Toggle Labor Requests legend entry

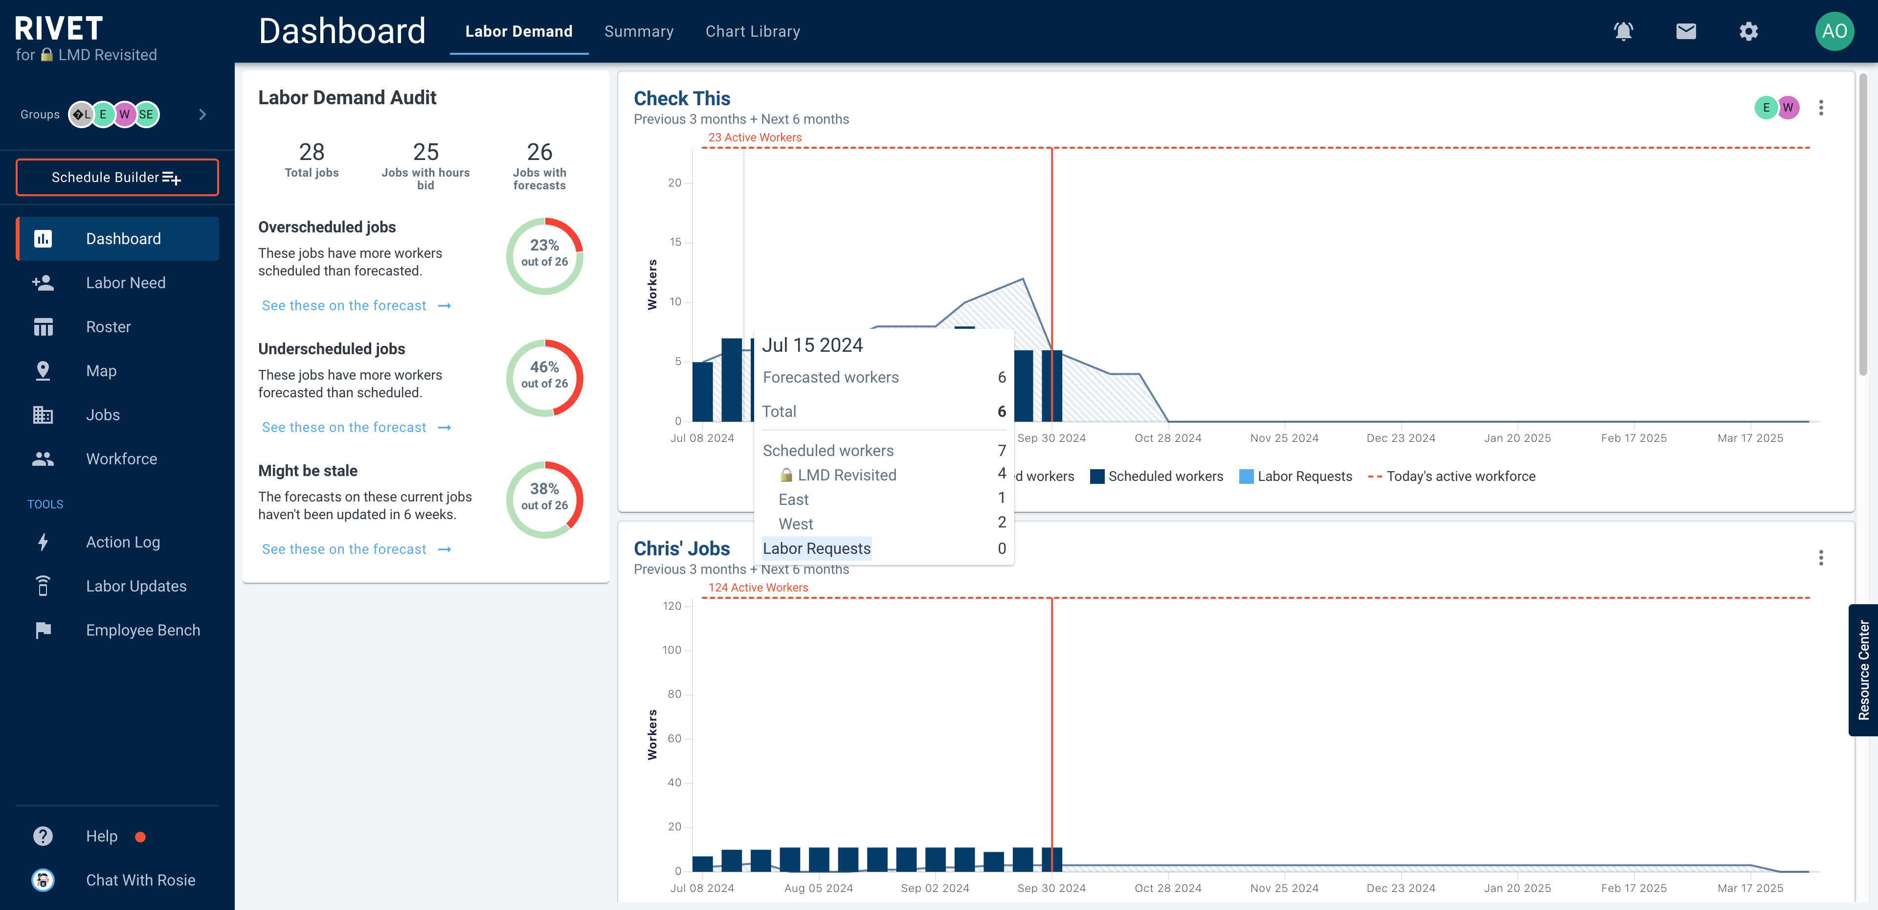[x=1296, y=476]
